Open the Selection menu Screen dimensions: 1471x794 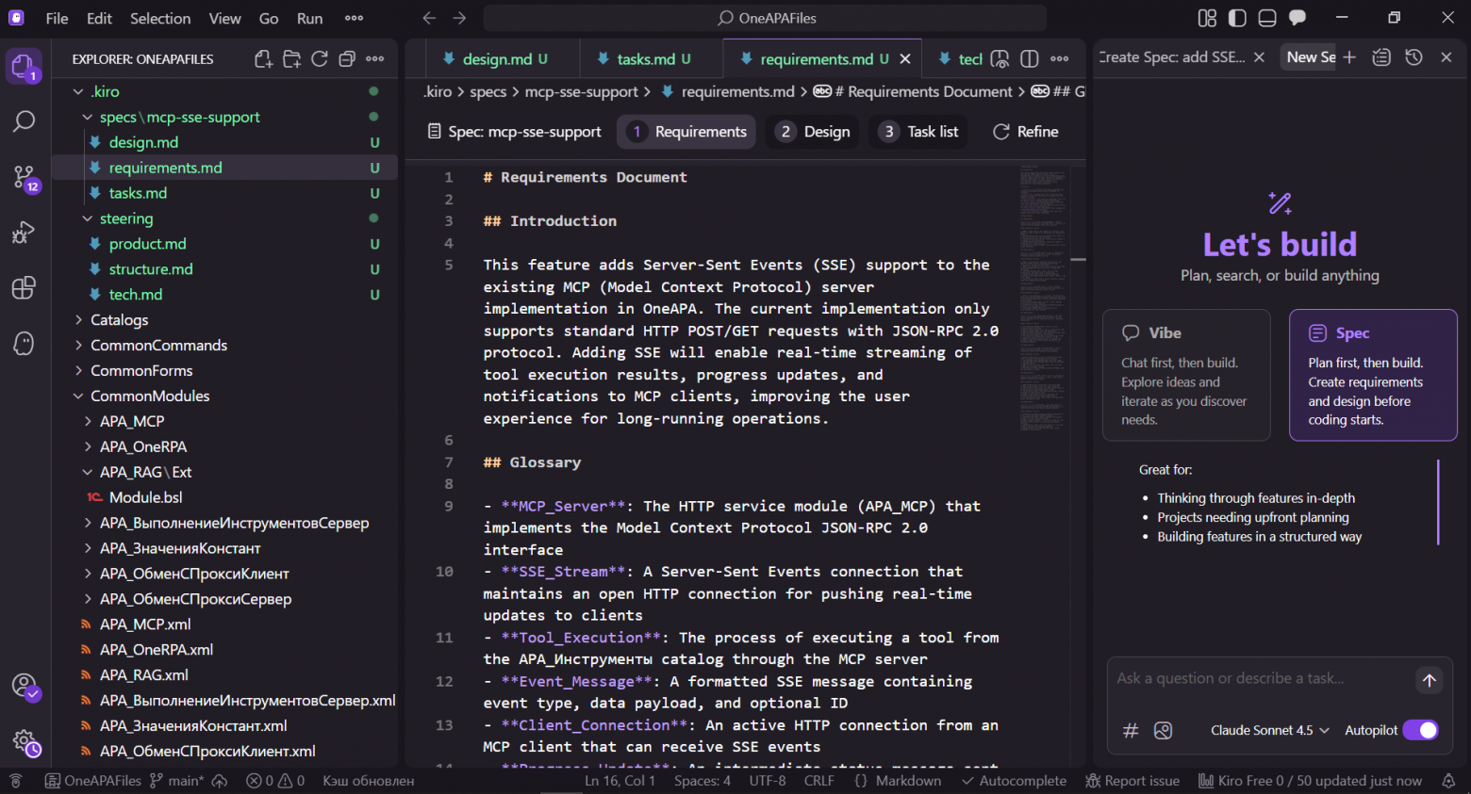(x=160, y=18)
